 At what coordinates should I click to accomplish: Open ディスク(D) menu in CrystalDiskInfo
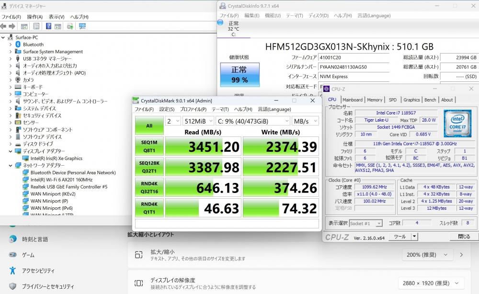pyautogui.click(x=319, y=16)
